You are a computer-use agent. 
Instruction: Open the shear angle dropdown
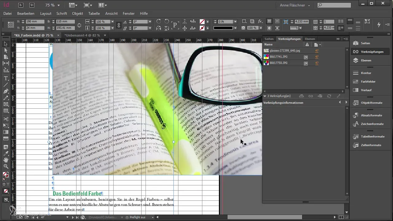pyautogui.click(x=150, y=28)
